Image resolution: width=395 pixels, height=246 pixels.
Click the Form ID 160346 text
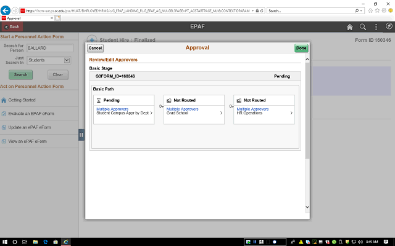point(373,40)
